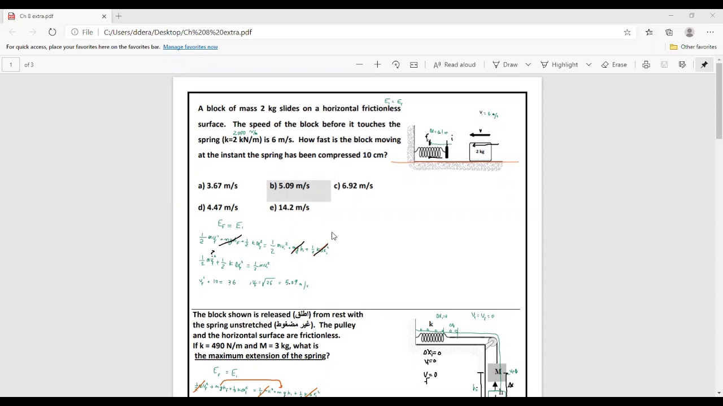Print the PDF document
Viewport: 723px width, 406px height.
pos(646,65)
